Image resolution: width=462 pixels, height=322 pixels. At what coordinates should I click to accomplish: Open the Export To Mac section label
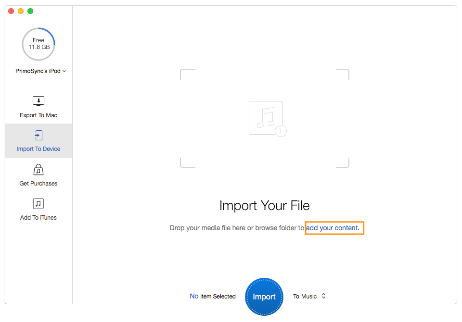(38, 115)
